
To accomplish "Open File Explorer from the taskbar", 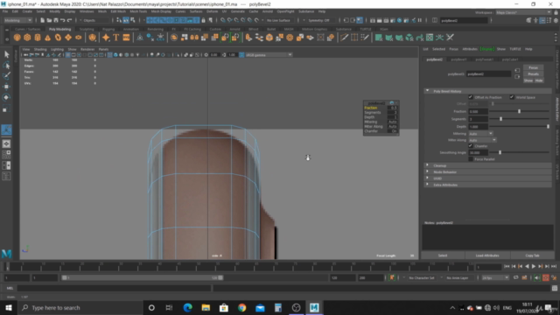I will point(206,307).
